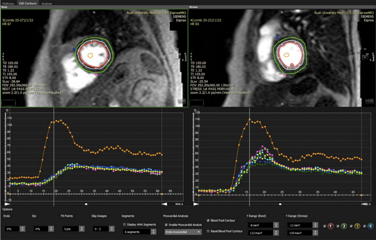This screenshot has width=376, height=240.
Task: Click the right arrow in Stress image navigator
Action: 365,57
